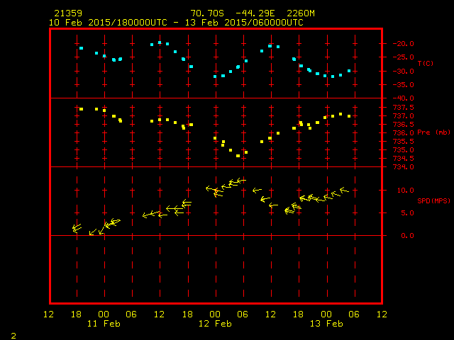The image size is (454, 340).
Task: Click the -35.0 temperature tick label
Action: [x=403, y=85]
